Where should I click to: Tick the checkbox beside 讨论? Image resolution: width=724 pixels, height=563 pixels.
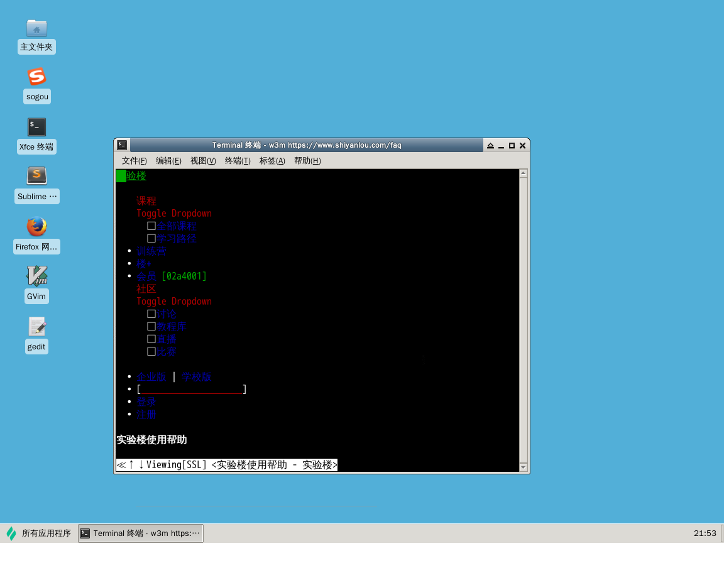pos(151,314)
